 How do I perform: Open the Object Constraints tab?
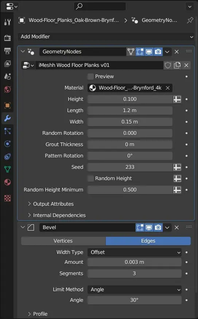(x=7, y=157)
